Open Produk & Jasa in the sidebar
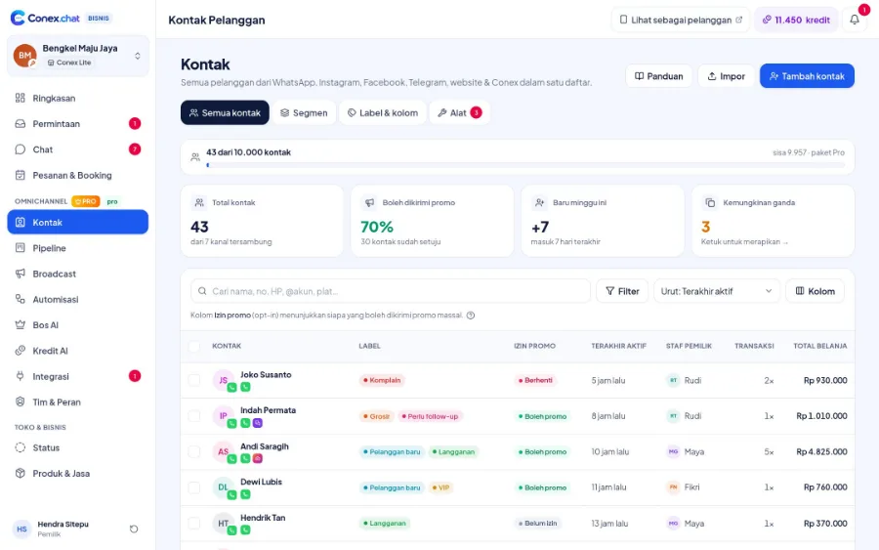 78,474
